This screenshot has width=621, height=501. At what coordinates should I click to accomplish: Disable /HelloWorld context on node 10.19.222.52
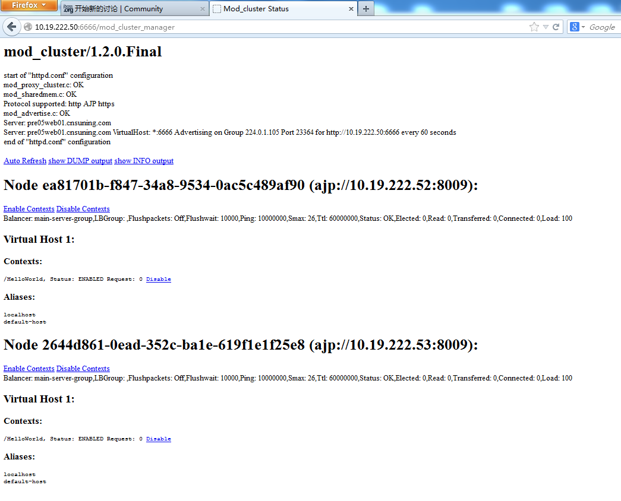pyautogui.click(x=159, y=279)
